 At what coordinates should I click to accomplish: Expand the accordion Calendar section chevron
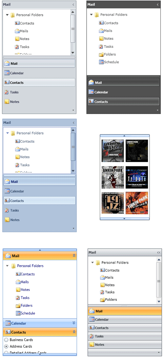[x=74, y=323]
